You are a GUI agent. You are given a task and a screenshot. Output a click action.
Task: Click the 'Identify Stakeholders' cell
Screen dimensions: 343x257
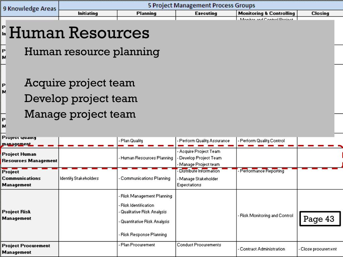coord(79,178)
